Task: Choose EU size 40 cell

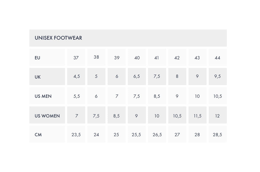Action: coord(137,58)
